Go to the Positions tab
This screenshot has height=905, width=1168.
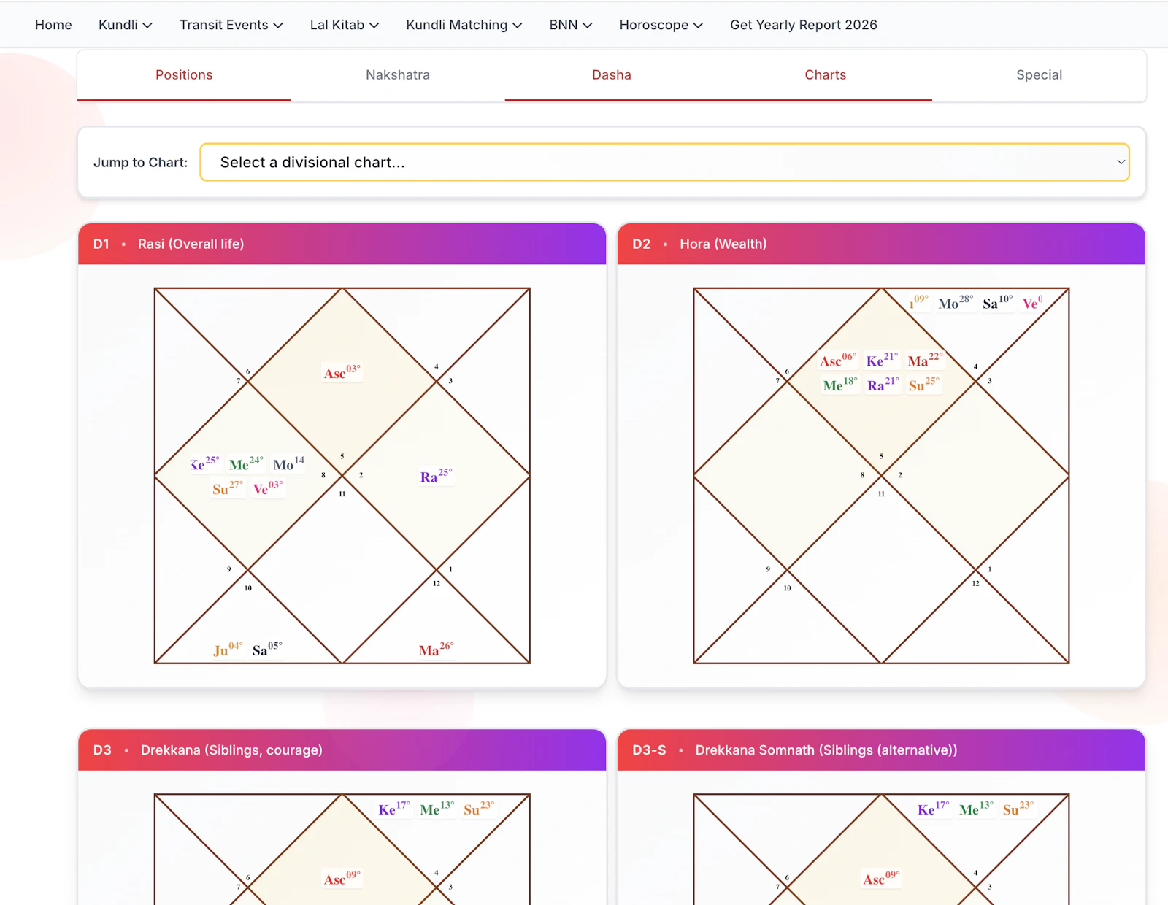point(183,74)
